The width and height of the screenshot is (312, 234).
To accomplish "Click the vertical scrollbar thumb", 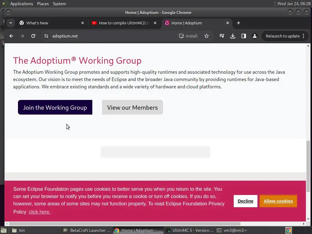I will pyautogui.click(x=308, y=166).
